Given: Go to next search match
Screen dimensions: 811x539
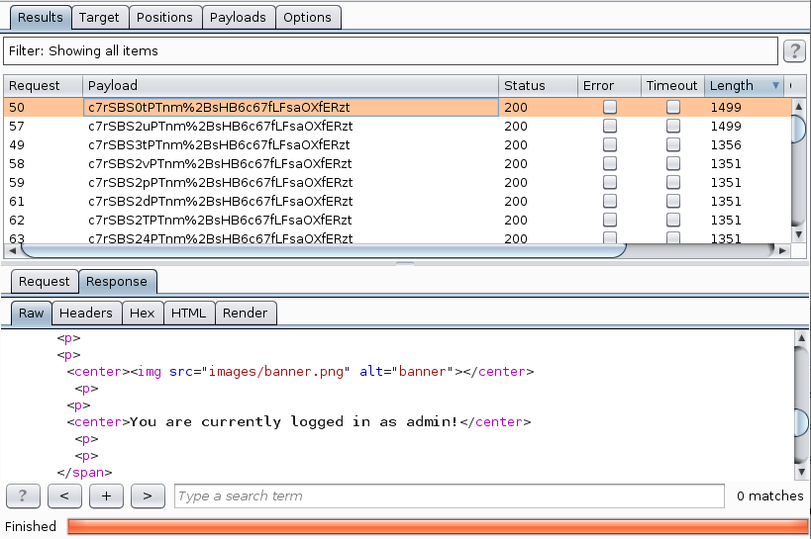Looking at the screenshot, I should point(148,496).
